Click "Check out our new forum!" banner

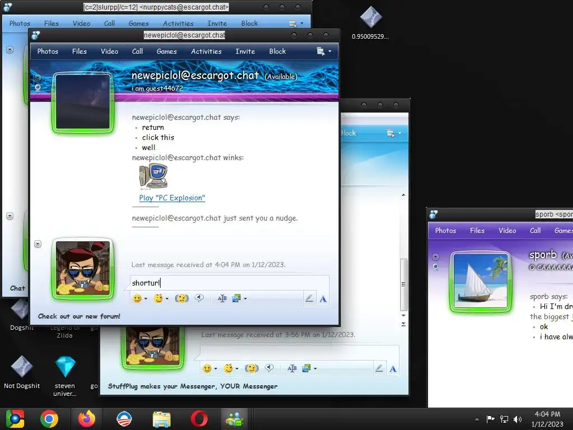pos(79,316)
